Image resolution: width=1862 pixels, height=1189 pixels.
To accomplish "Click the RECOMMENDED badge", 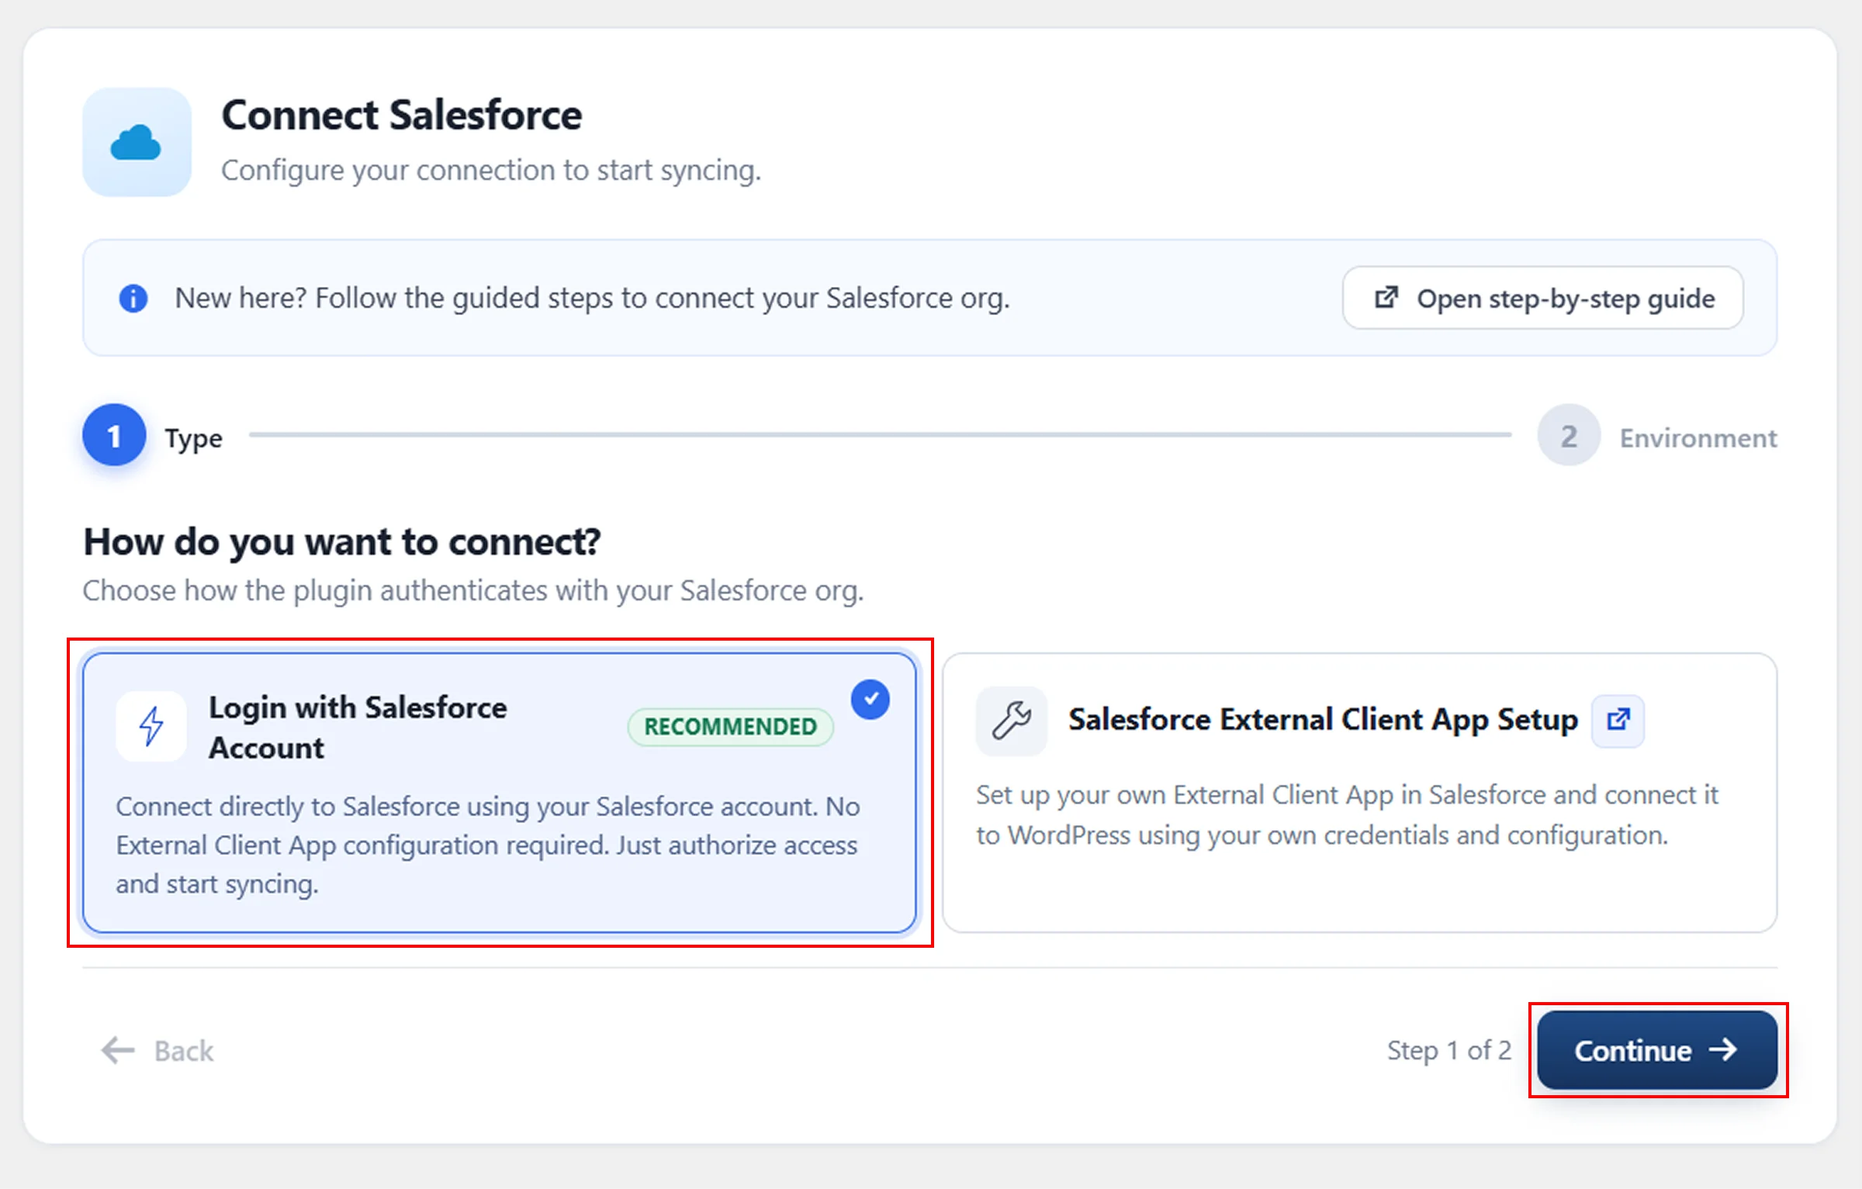I will [730, 727].
